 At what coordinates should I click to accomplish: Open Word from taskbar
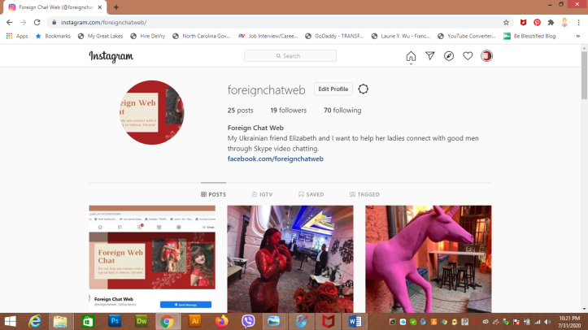pyautogui.click(x=355, y=321)
